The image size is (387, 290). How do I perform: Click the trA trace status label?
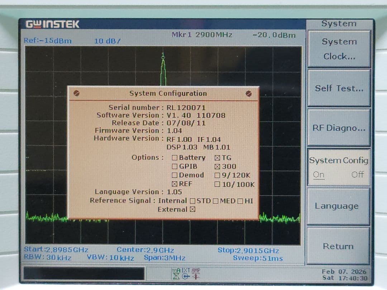coord(176,270)
